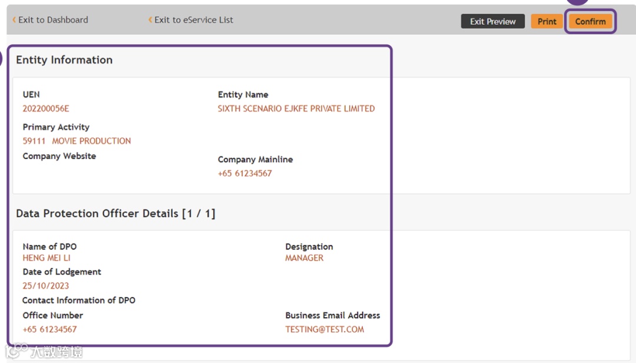The height and width of the screenshot is (363, 636).
Task: Select the DPO name HENG MEI LI
Action: 47,258
